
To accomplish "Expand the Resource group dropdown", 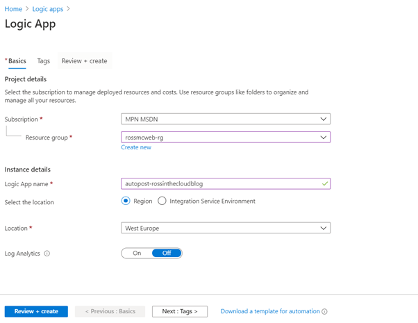I will 226,138.
